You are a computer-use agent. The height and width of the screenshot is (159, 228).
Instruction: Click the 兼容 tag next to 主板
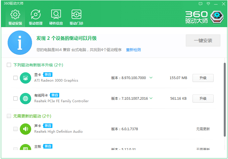coord(48,146)
